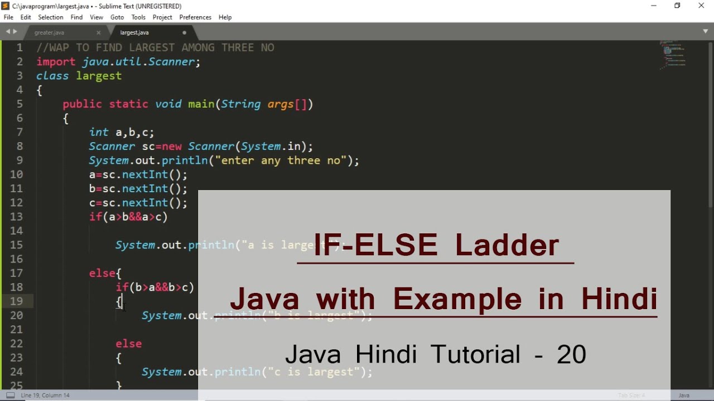Click 'public static void main' line
The width and height of the screenshot is (714, 401).
click(188, 104)
